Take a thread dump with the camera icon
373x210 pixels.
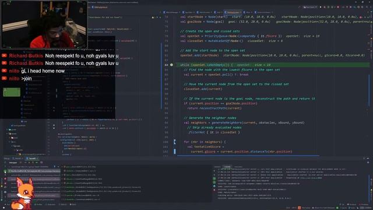pyautogui.click(x=5, y=192)
